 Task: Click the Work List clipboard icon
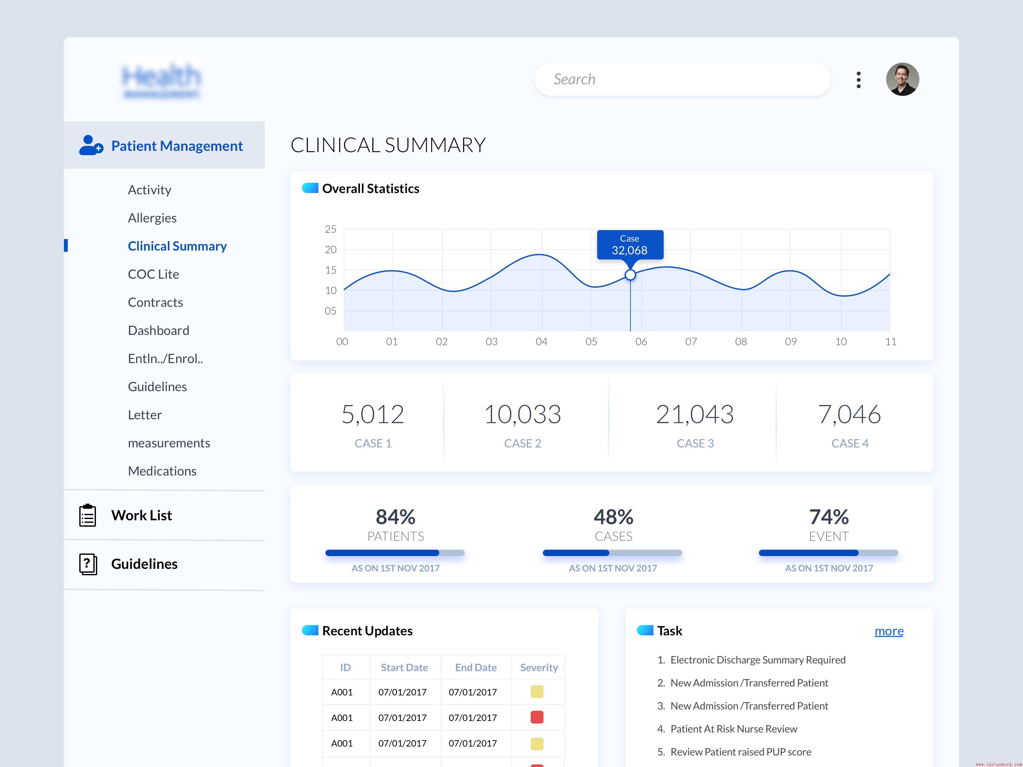pyautogui.click(x=87, y=515)
